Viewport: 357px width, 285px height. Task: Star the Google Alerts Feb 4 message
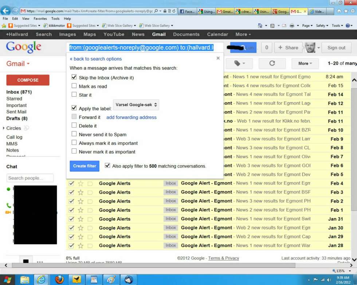[81, 184]
